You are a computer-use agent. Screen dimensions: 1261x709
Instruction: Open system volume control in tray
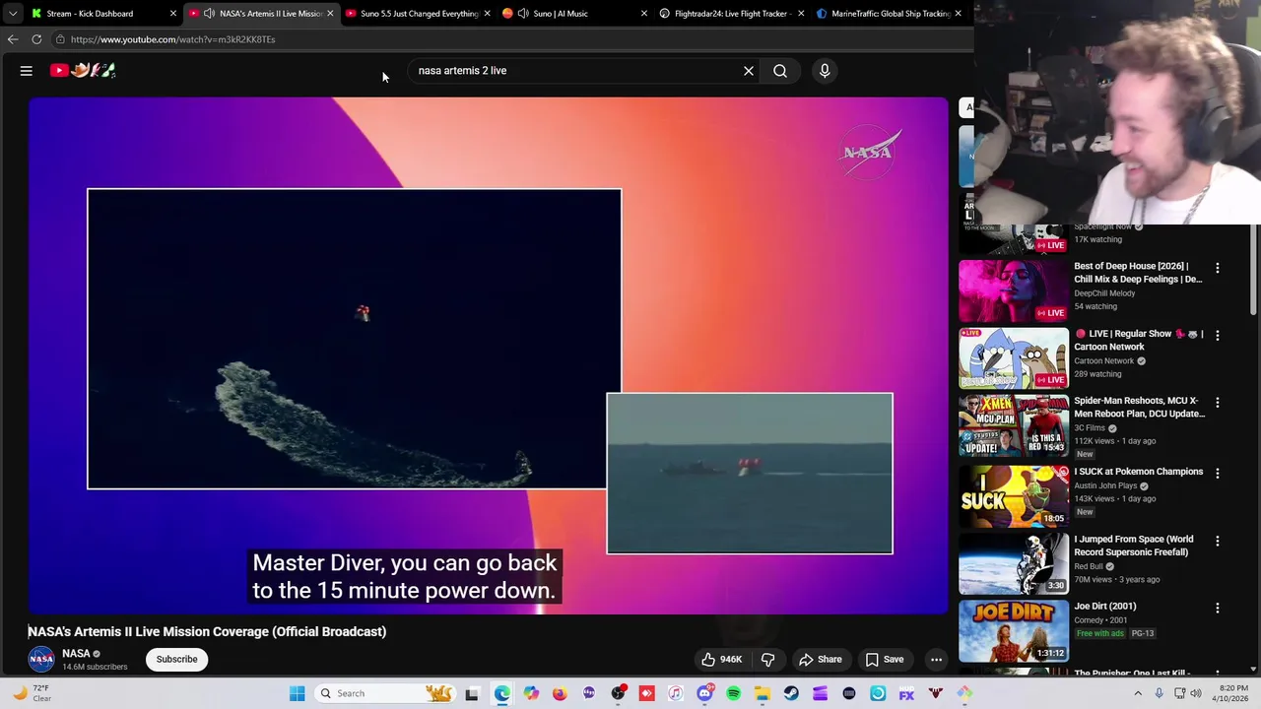(x=1196, y=693)
